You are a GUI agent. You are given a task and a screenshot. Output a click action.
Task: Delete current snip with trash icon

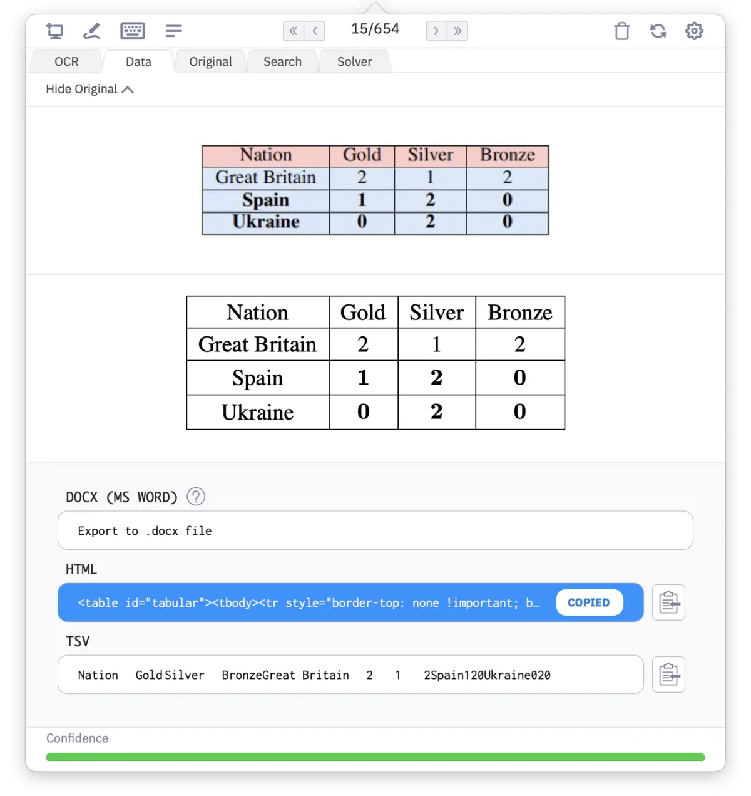[x=621, y=31]
